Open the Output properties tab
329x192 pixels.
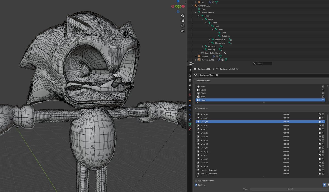190,80
